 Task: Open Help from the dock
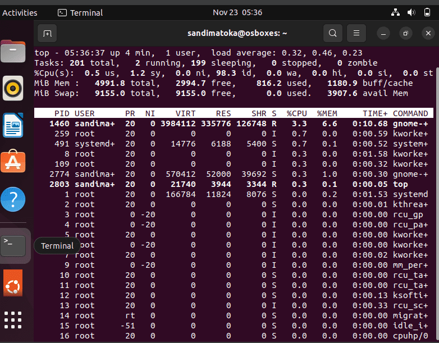[13, 199]
